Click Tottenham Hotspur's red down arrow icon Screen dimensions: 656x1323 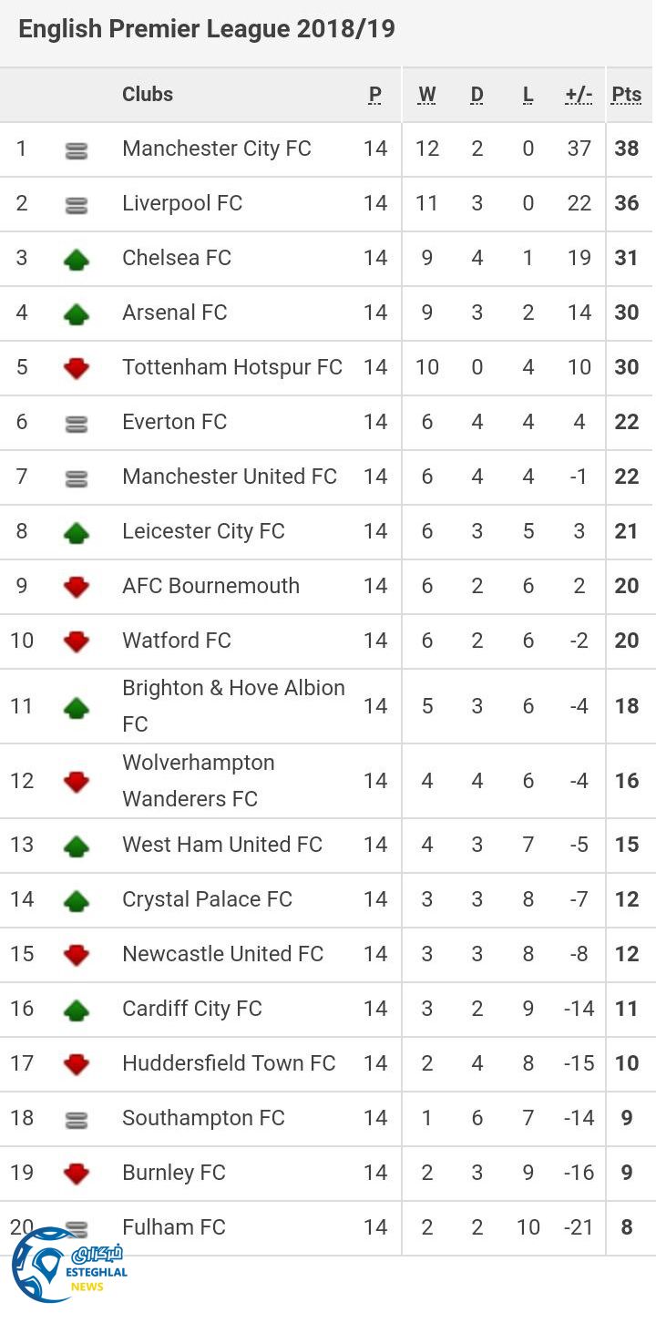(x=77, y=368)
